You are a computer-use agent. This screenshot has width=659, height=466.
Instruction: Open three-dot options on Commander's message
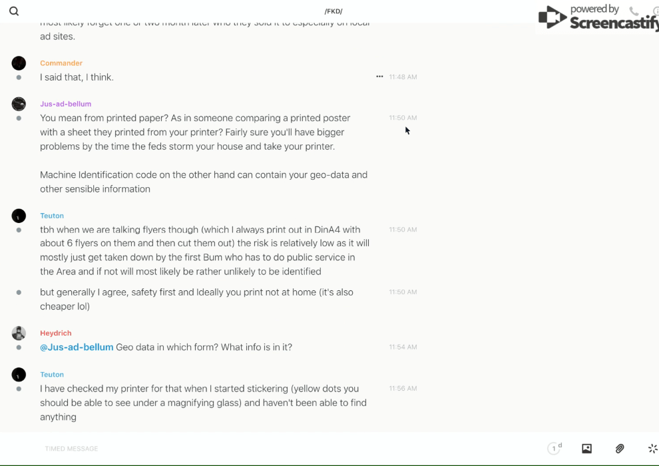379,77
